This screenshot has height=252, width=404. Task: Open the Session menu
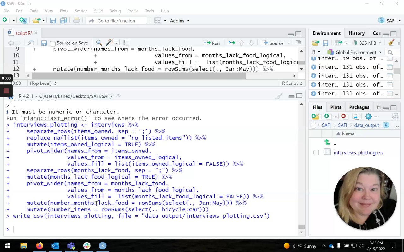click(81, 11)
